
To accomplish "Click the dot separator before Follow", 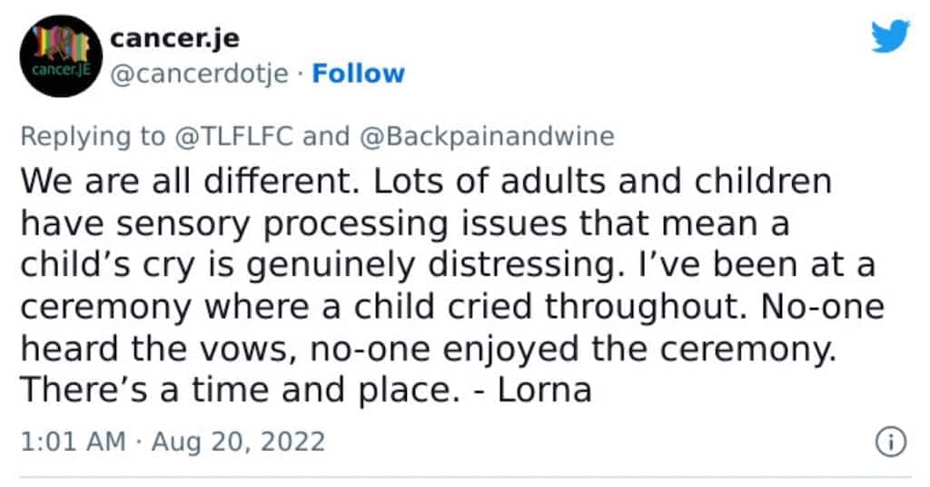I will (x=300, y=75).
